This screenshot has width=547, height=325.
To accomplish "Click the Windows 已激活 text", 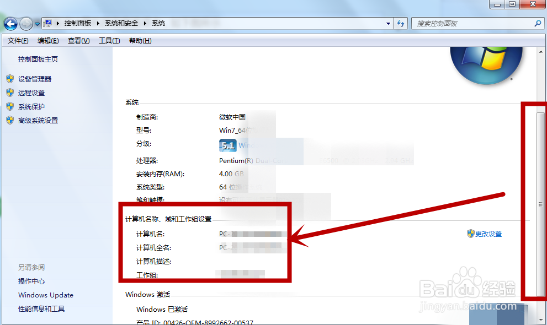I will click(162, 310).
